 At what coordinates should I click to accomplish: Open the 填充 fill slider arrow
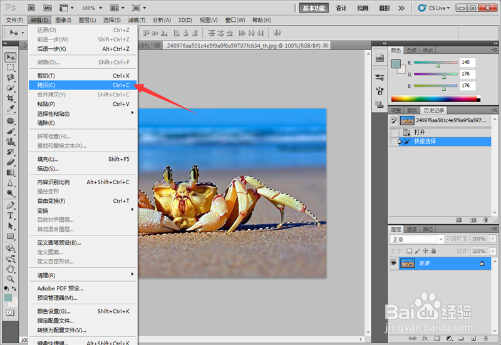tap(493, 252)
